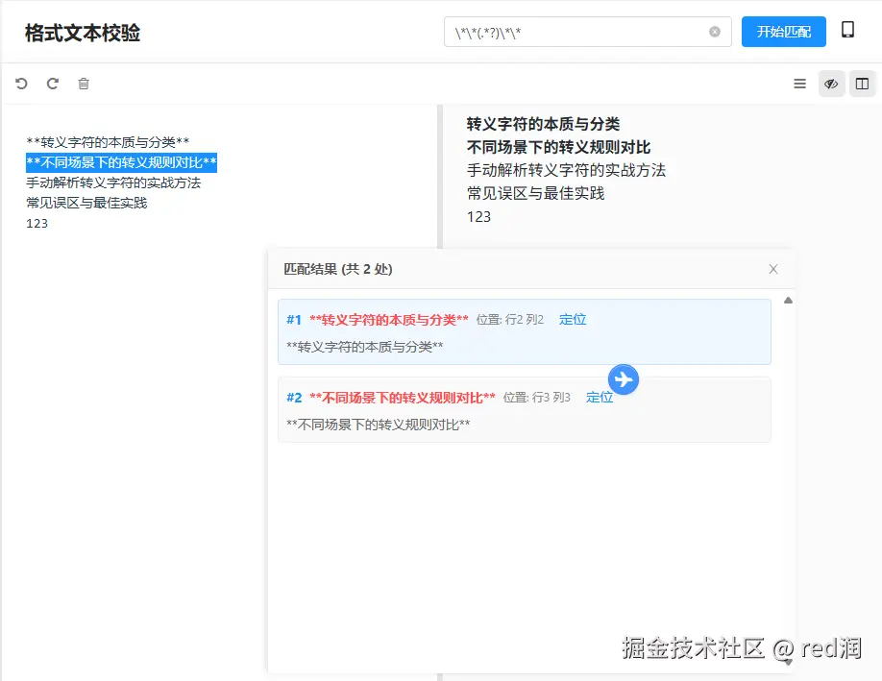
Task: Click into the regex pattern input field
Action: click(x=587, y=32)
